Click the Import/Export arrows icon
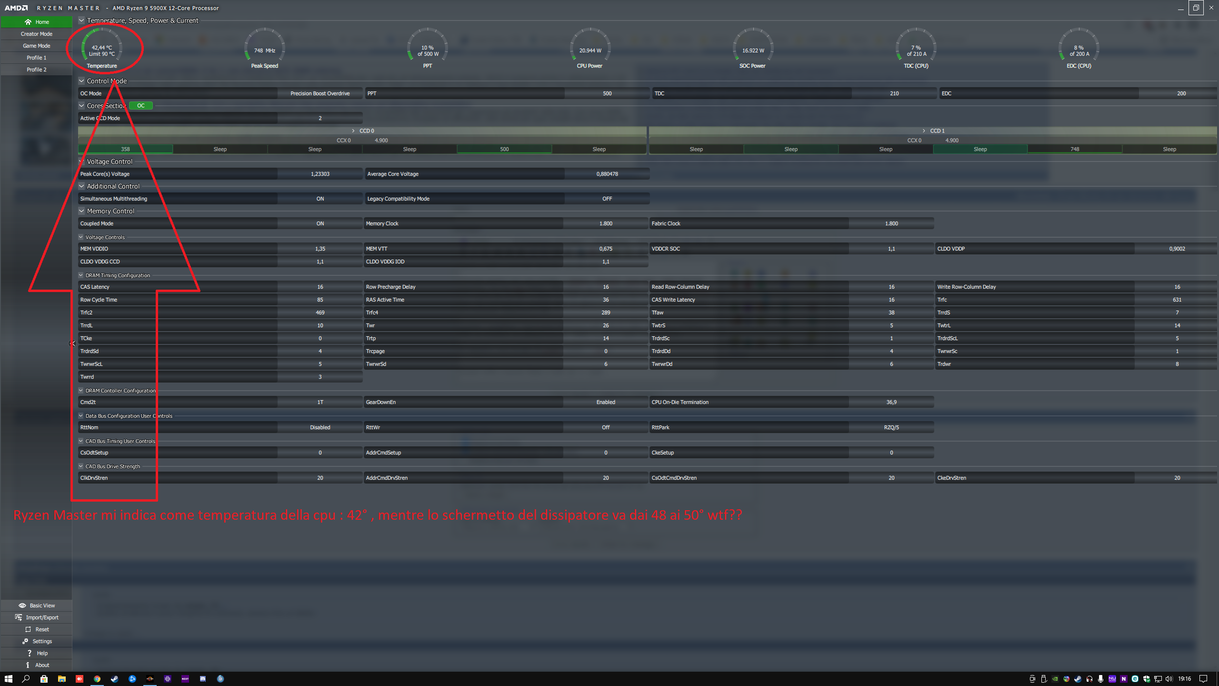The height and width of the screenshot is (686, 1219). [x=19, y=617]
